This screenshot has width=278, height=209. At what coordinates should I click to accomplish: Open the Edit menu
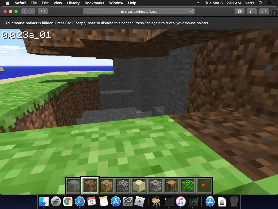point(45,3)
